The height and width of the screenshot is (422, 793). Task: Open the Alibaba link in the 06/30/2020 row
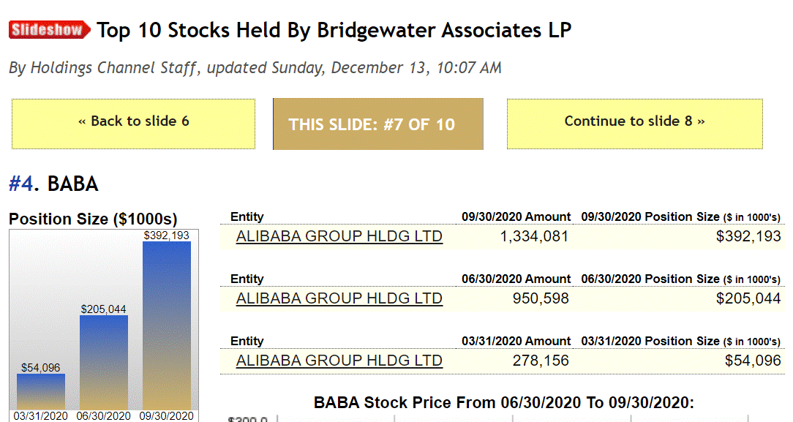click(x=339, y=298)
